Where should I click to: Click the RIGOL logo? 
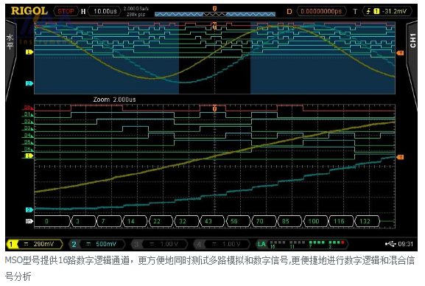click(x=29, y=11)
